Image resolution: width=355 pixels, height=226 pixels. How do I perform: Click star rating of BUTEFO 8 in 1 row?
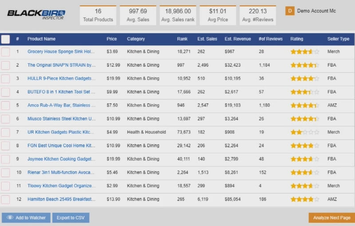(305, 92)
